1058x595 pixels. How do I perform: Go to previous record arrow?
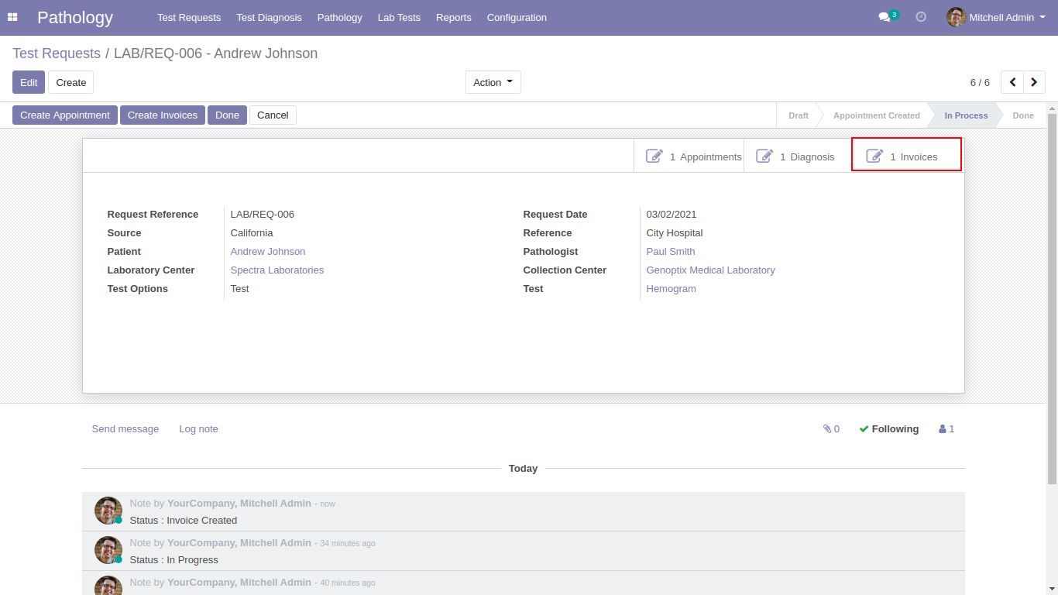[1012, 82]
